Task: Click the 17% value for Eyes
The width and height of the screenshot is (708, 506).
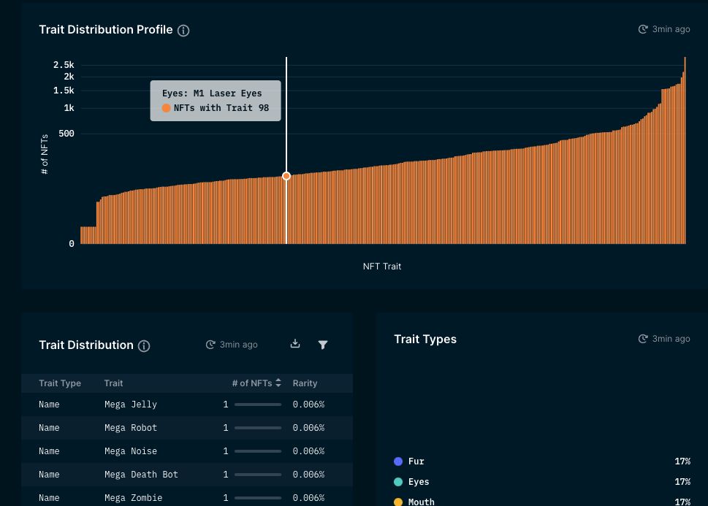Action: coord(682,482)
